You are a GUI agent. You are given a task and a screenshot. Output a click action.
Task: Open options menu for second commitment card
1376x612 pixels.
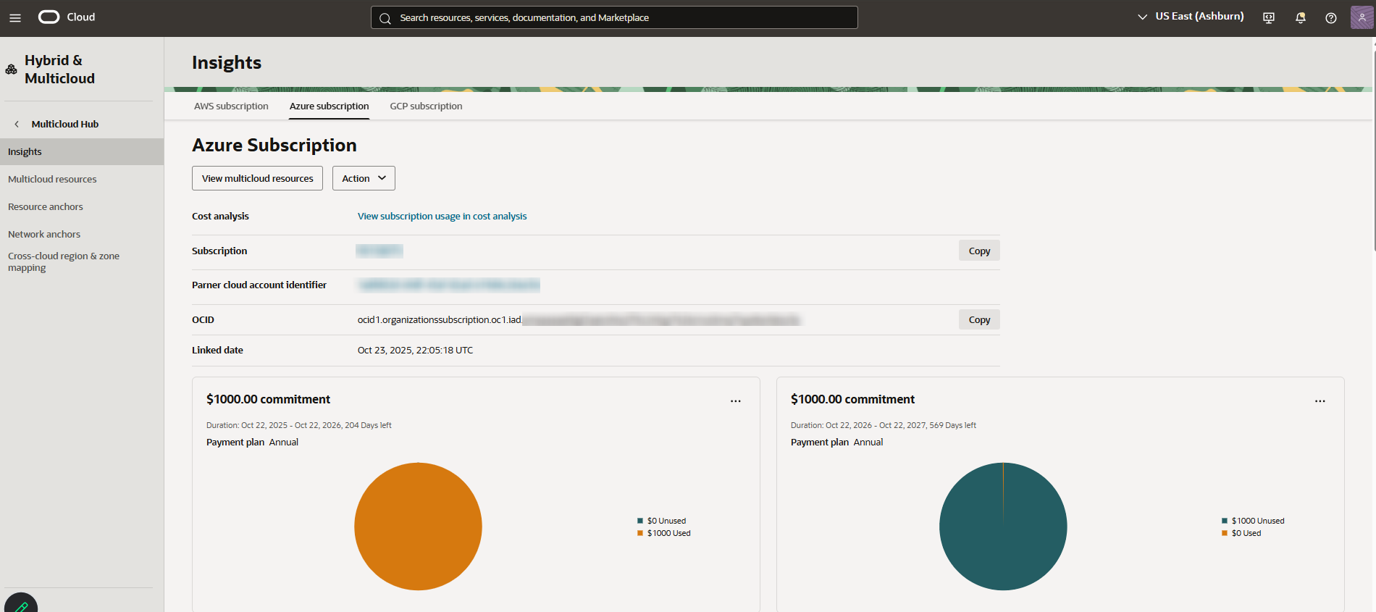click(1320, 401)
